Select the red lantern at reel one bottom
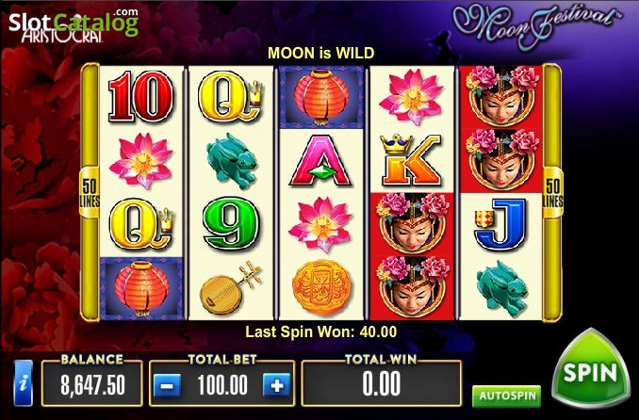The image size is (639, 420). (141, 288)
